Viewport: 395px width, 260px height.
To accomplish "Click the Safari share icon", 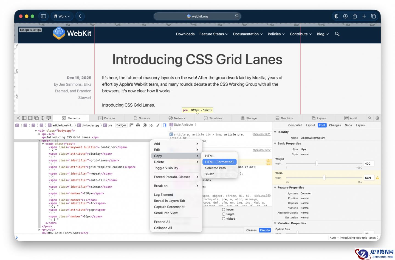I will [355, 16].
